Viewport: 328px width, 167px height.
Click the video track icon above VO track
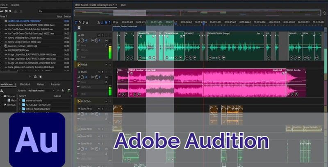[79, 28]
